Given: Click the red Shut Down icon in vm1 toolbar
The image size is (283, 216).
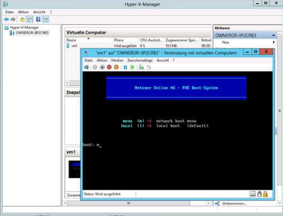Looking at the screenshot, I should coord(109,67).
